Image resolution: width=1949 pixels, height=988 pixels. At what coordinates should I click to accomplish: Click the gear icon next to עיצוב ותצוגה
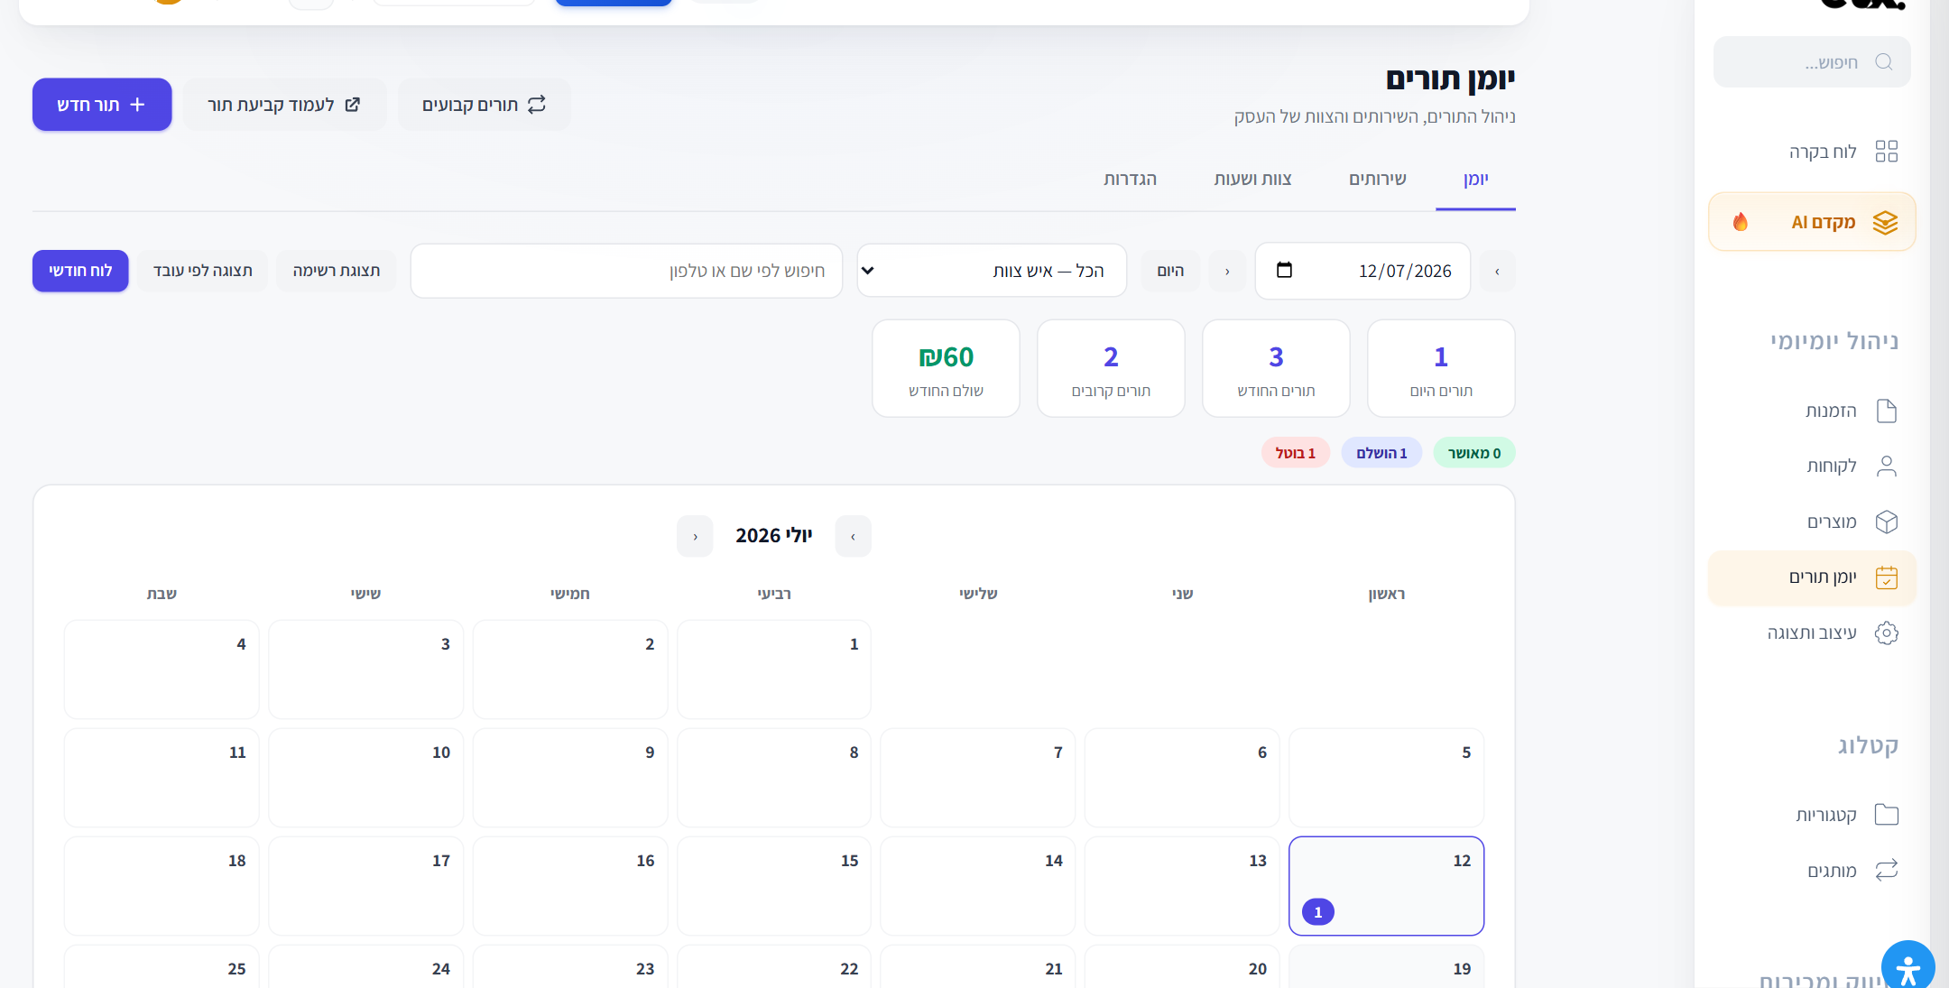pyautogui.click(x=1886, y=633)
